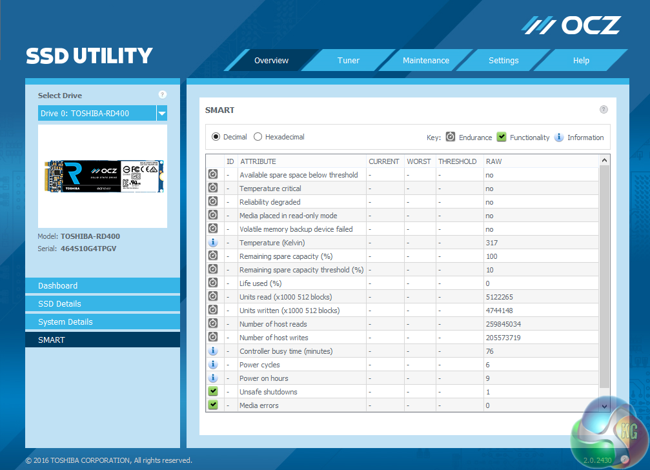This screenshot has width=650, height=470.
Task: Click the ID column header
Action: [x=230, y=161]
